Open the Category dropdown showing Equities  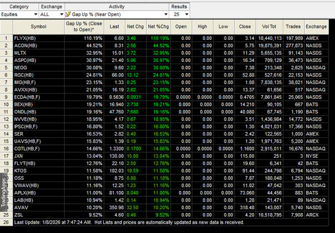[x=19, y=14]
